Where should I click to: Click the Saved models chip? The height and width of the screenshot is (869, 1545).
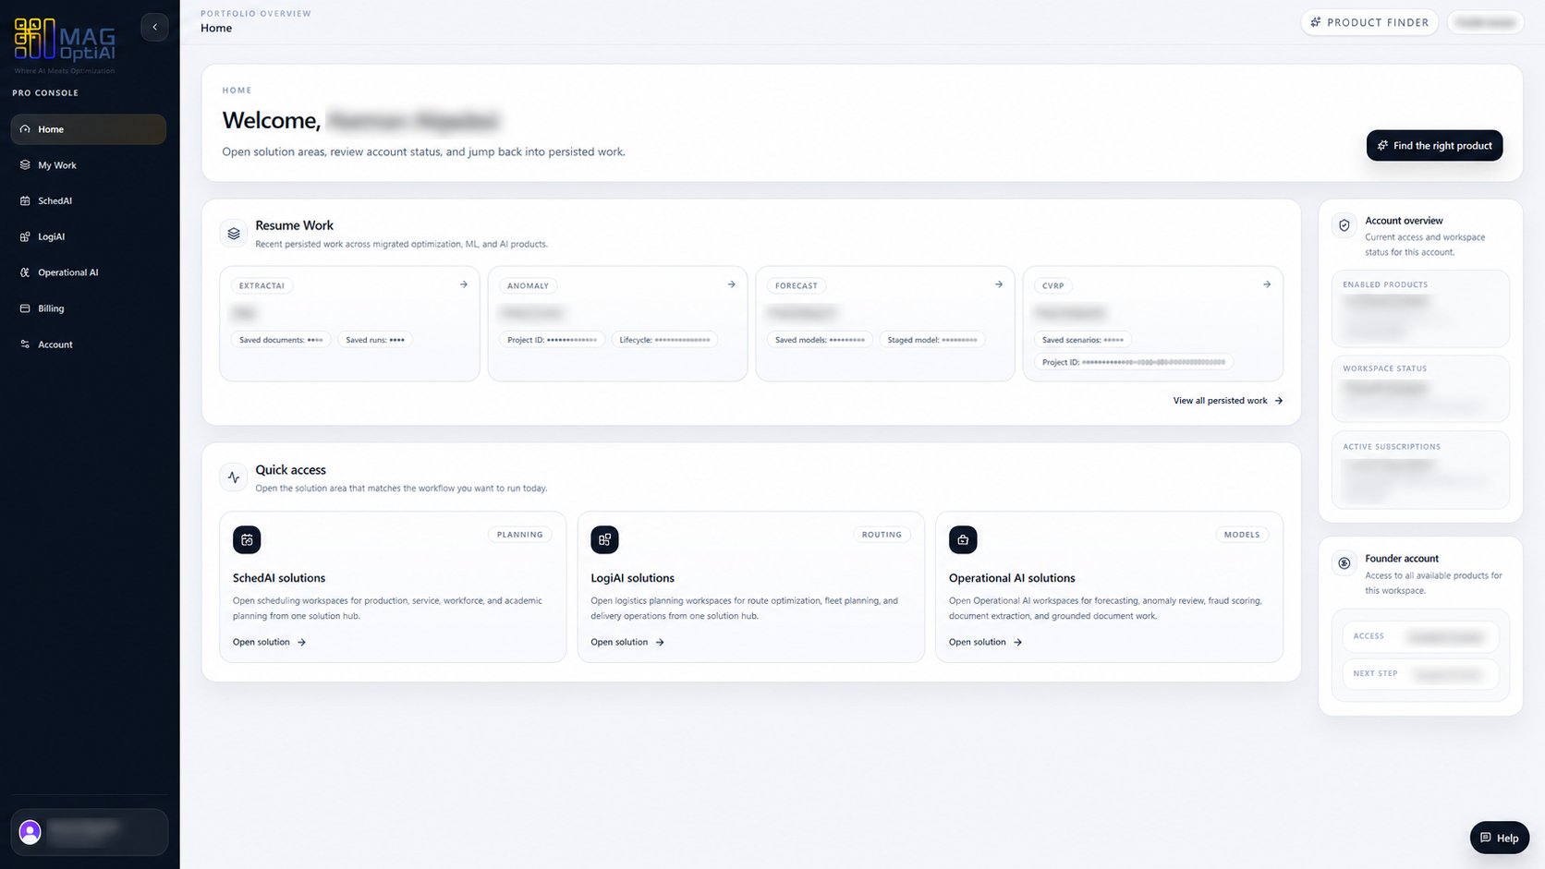(820, 340)
